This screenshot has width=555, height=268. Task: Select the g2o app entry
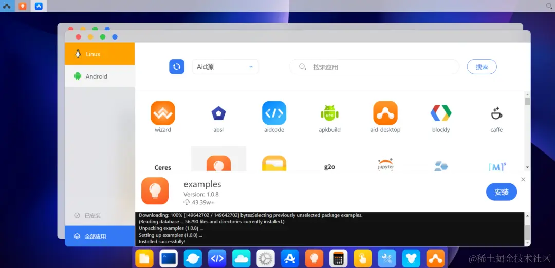tap(329, 167)
